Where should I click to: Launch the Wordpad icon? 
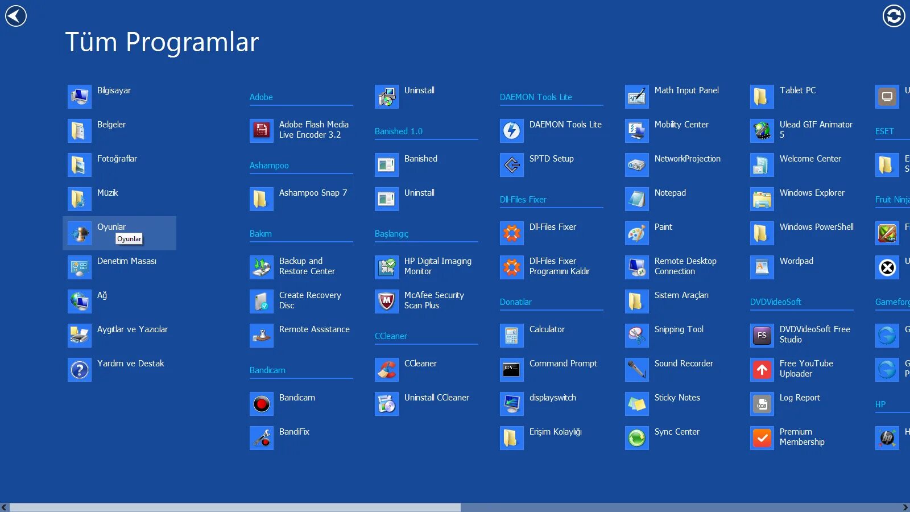[762, 267]
